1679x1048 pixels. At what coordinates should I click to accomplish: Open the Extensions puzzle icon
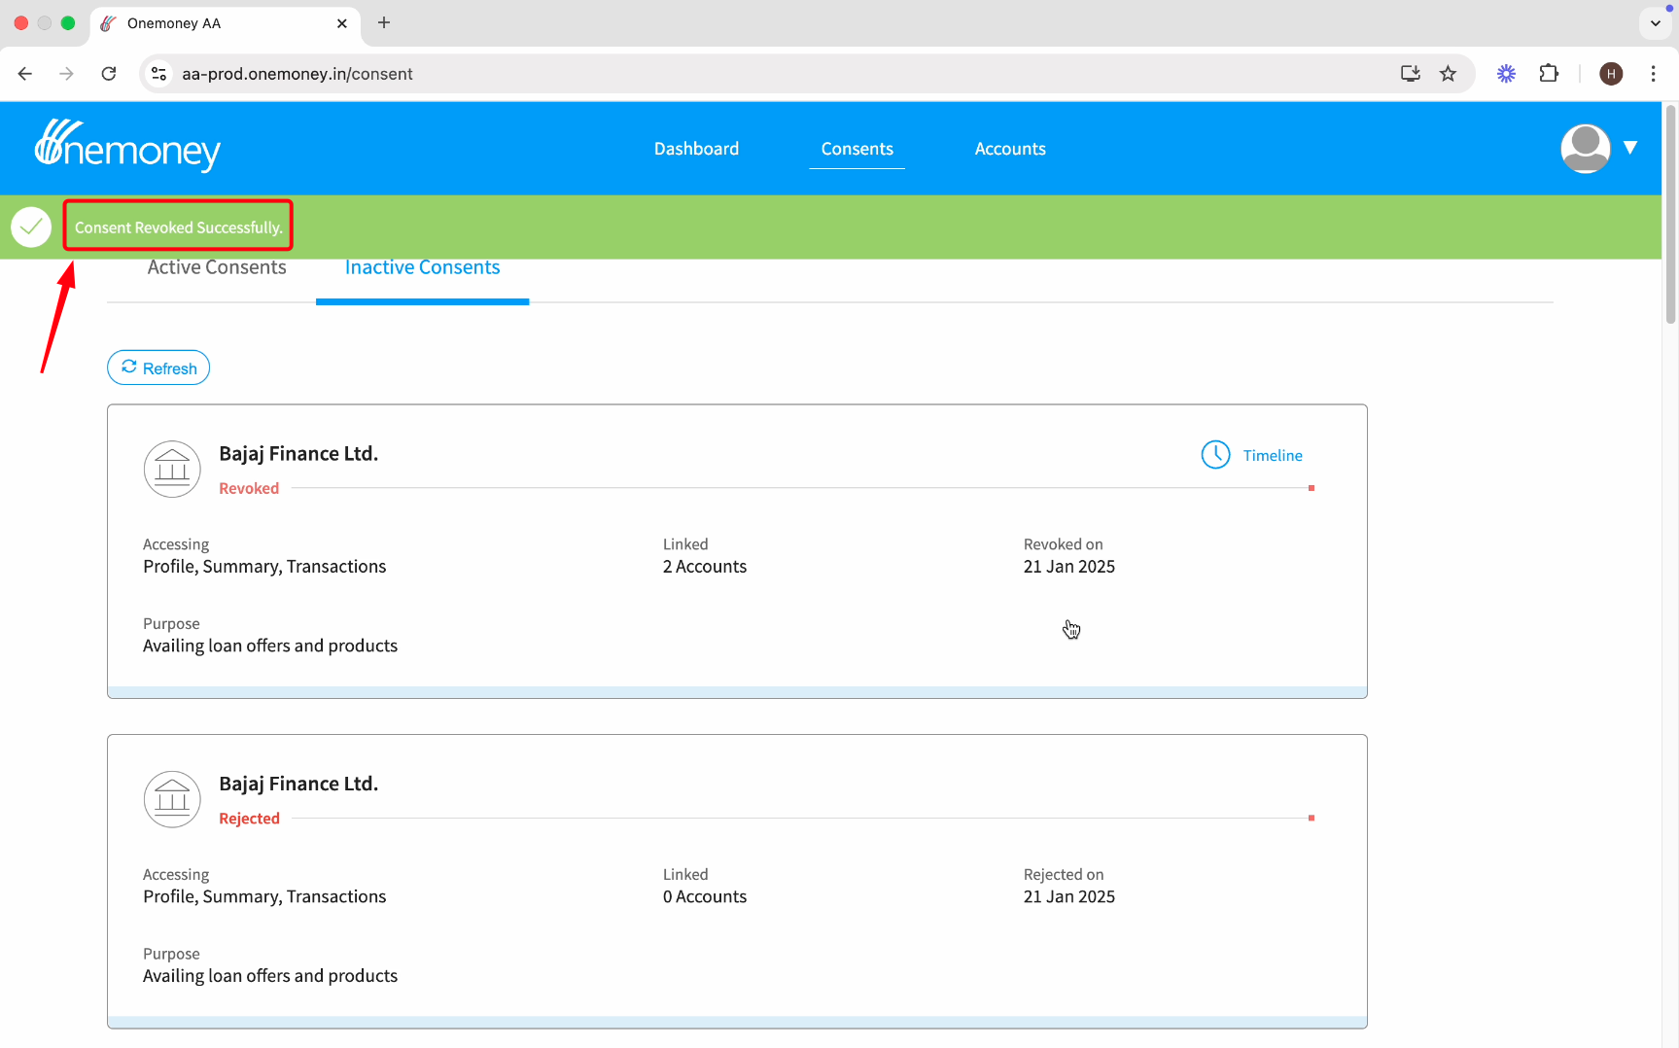tap(1549, 74)
